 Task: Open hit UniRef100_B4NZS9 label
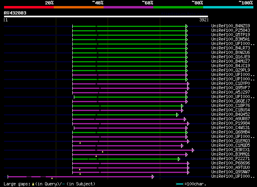click(230, 26)
